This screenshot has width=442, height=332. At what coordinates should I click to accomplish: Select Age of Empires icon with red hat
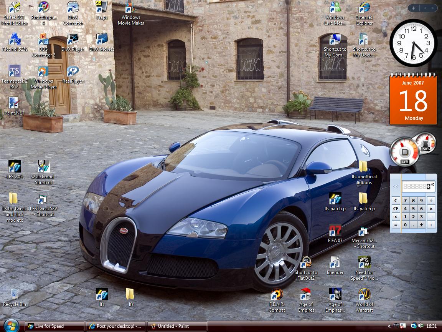(306, 300)
